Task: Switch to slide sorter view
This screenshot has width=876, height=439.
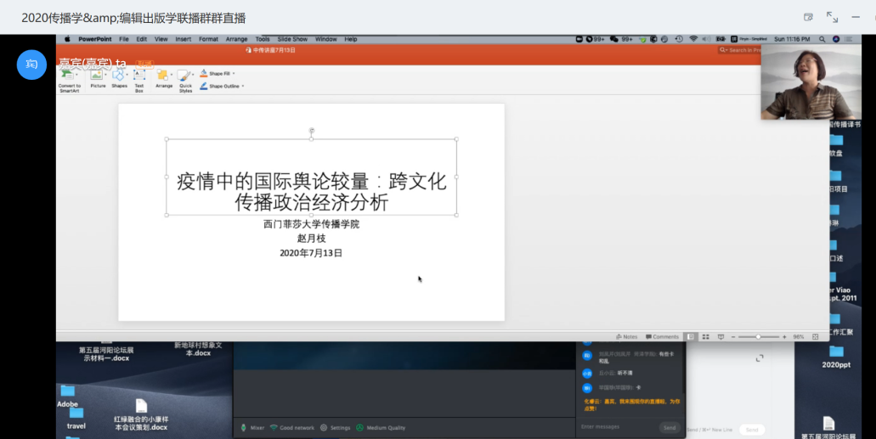Action: pos(706,337)
